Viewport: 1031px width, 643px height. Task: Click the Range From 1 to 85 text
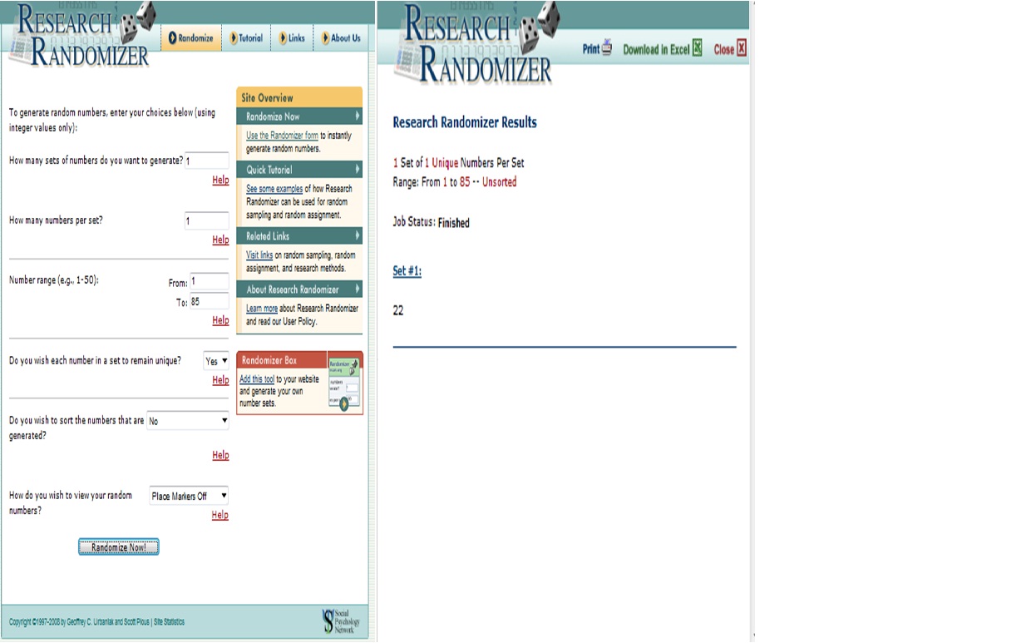tap(454, 182)
